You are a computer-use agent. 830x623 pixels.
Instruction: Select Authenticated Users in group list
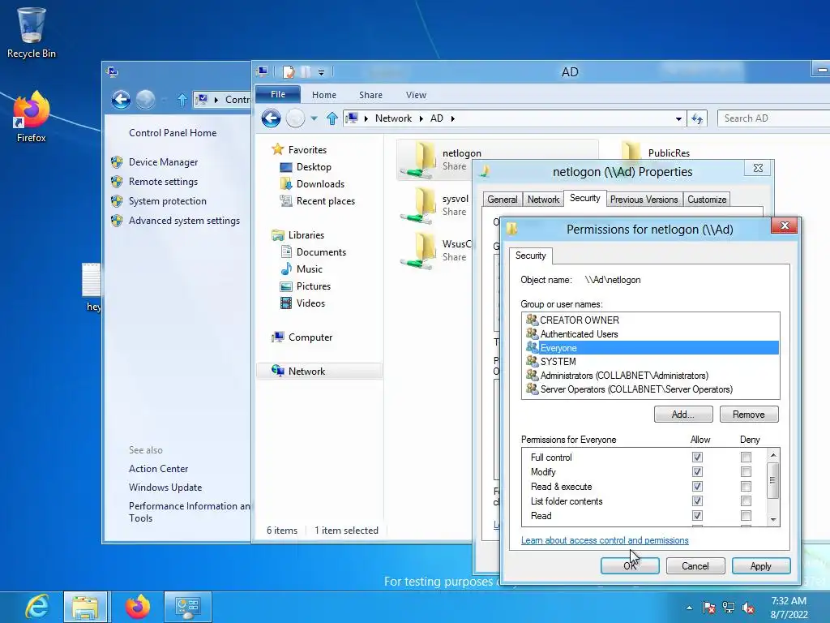[x=651, y=333]
